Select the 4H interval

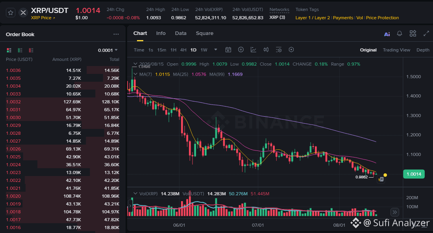[x=183, y=50]
